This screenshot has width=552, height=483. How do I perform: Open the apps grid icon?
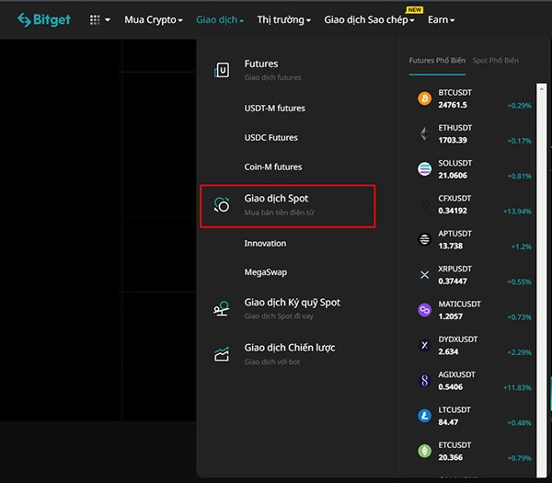(95, 19)
